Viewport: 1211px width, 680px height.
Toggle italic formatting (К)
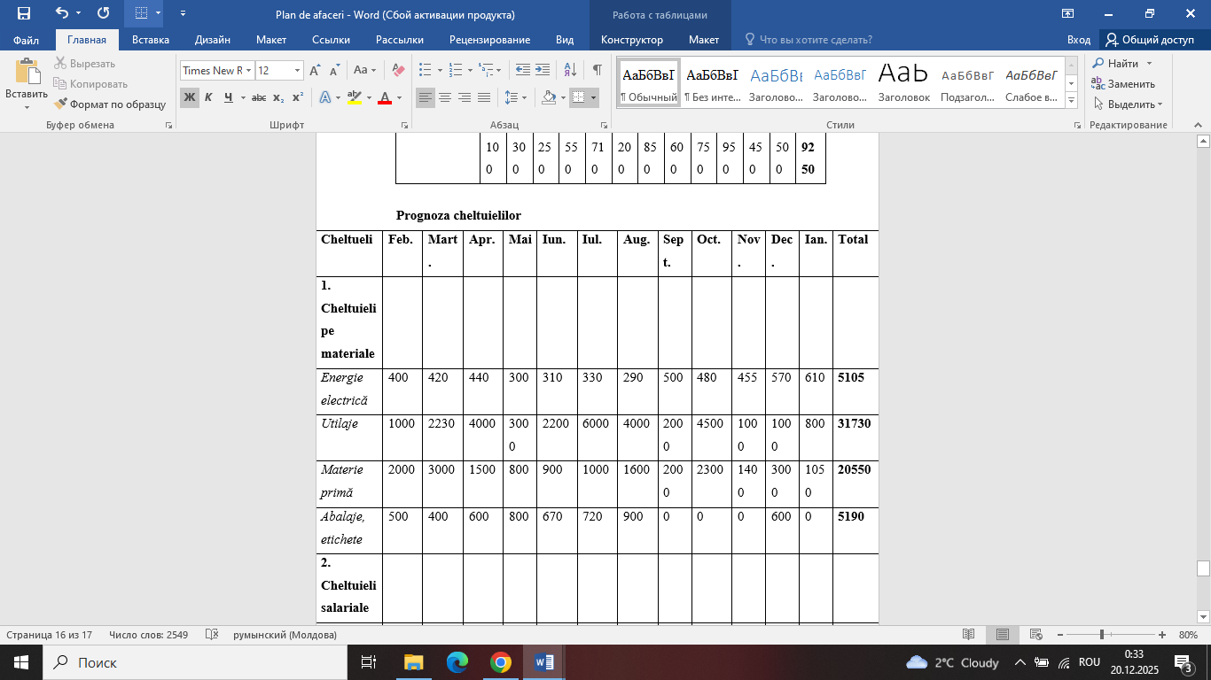(208, 97)
